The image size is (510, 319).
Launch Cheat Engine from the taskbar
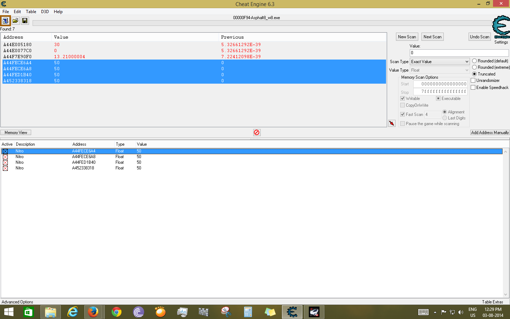(x=292, y=312)
